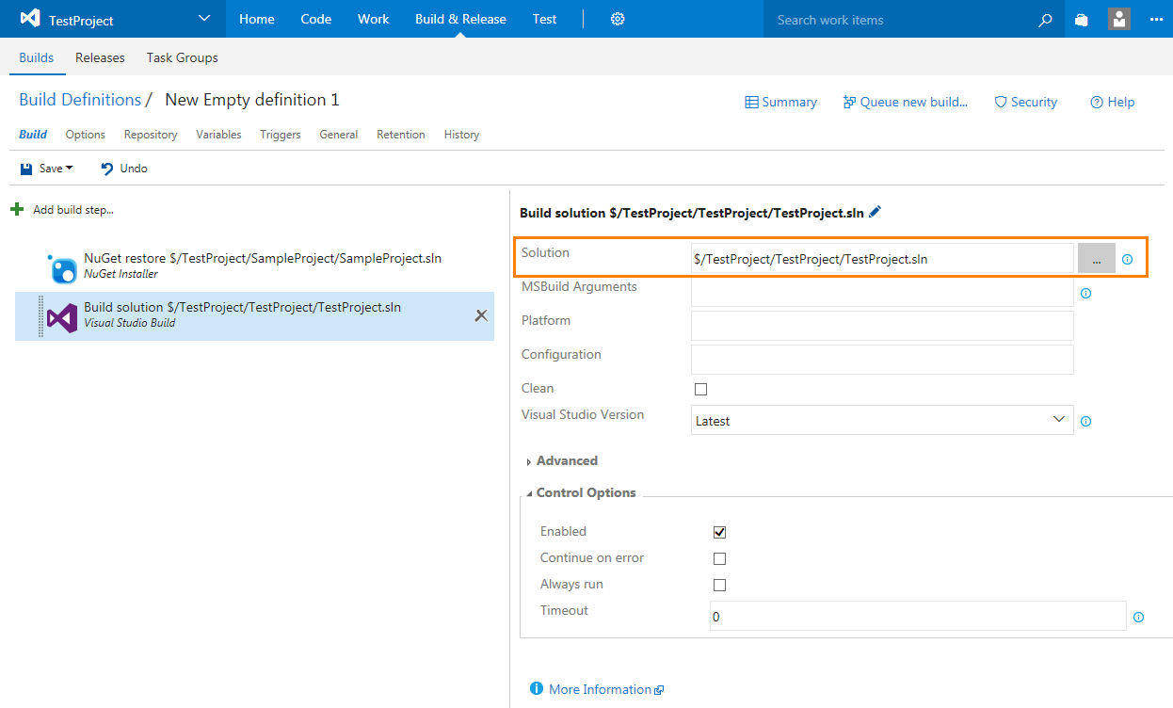Open the user profile avatar
The image size is (1173, 708).
(x=1119, y=19)
